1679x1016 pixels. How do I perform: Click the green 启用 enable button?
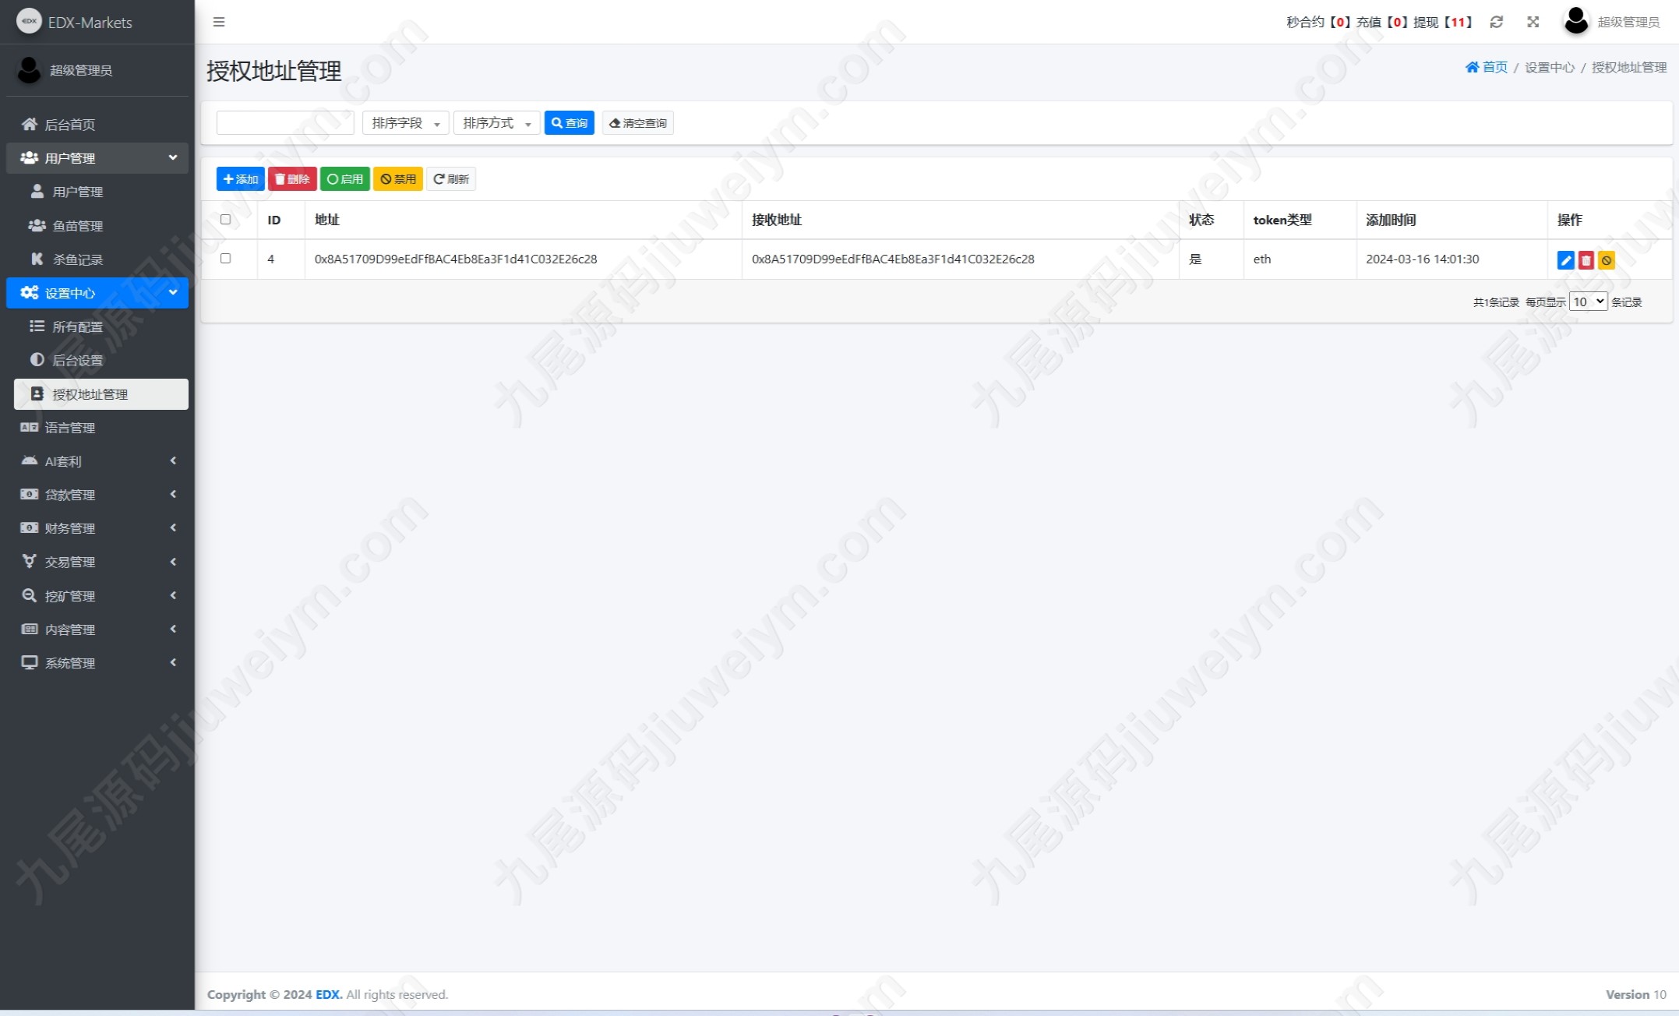click(x=344, y=179)
